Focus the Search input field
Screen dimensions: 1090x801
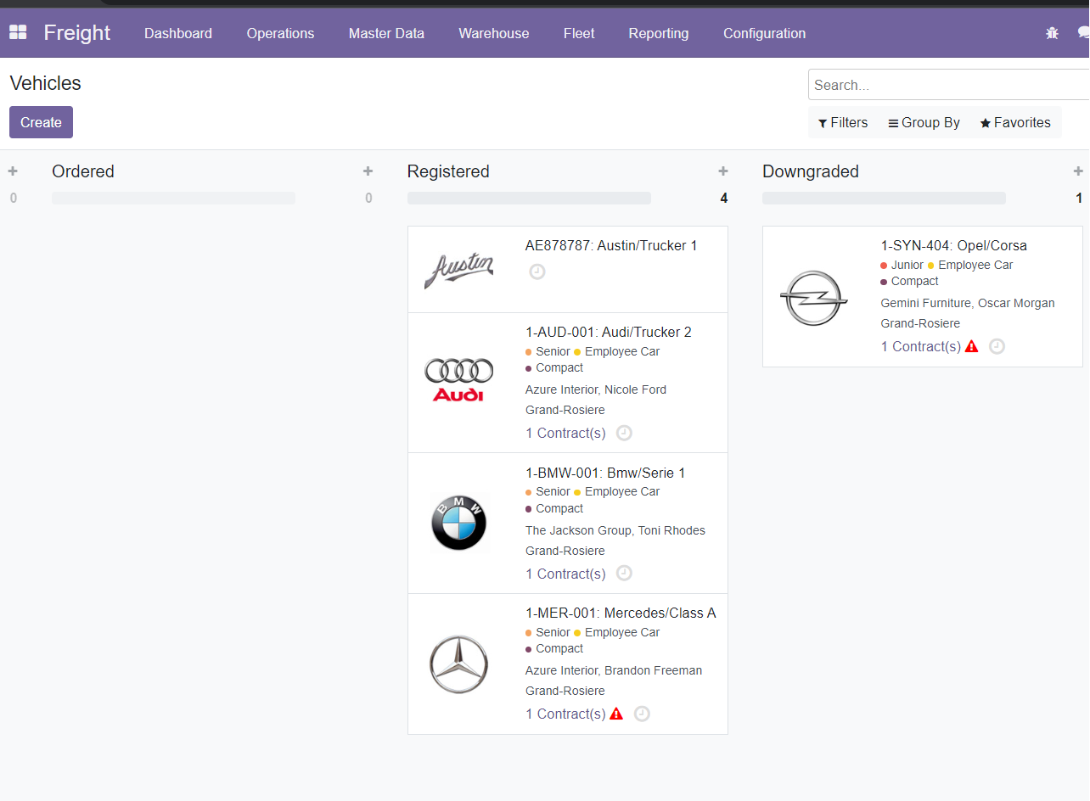(x=947, y=85)
